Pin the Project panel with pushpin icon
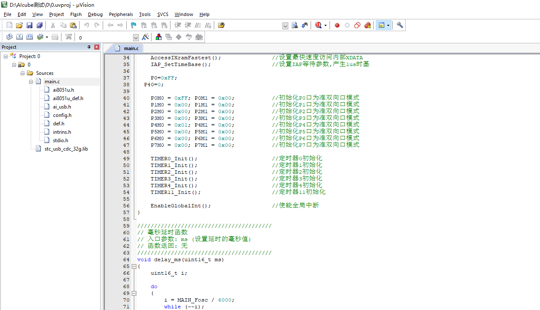The width and height of the screenshot is (540, 310). [89, 47]
